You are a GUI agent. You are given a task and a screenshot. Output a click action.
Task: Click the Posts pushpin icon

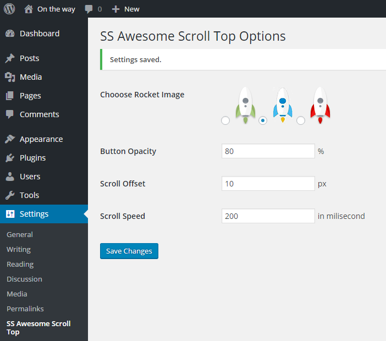coord(10,58)
